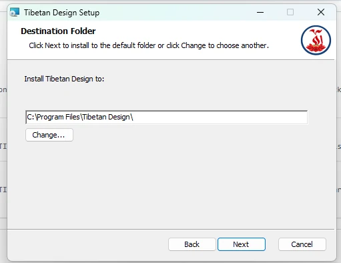Open the Change... folder browser
This screenshot has height=263, width=341.
click(x=49, y=135)
